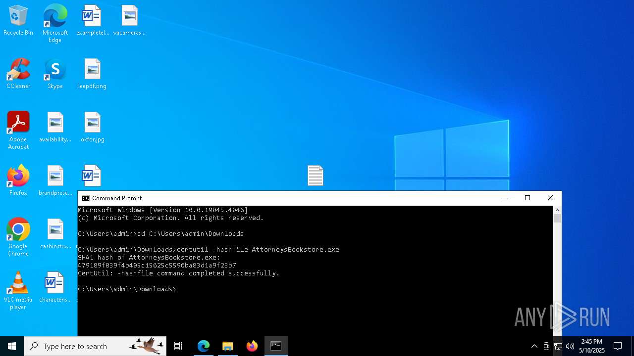This screenshot has width=634, height=356.
Task: Open the Windows Start menu
Action: 12,346
